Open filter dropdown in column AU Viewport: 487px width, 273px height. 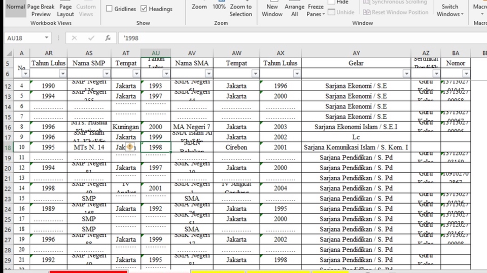pyautogui.click(x=166, y=73)
